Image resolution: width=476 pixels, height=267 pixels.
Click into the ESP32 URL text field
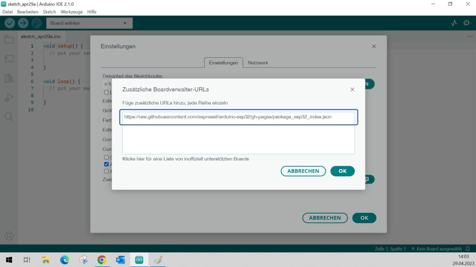click(238, 117)
